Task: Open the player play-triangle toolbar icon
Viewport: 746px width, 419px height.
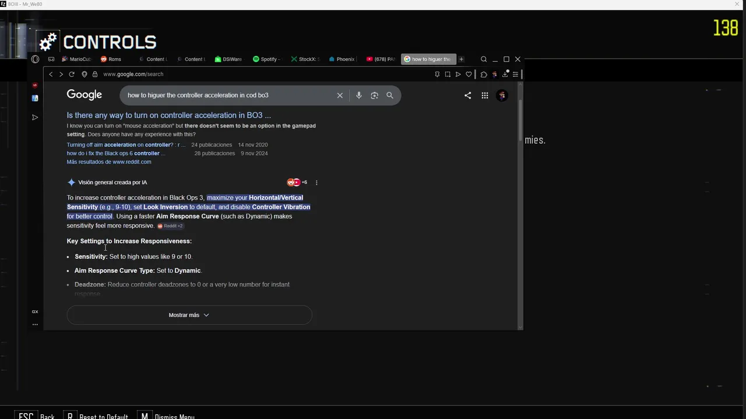Action: click(458, 74)
